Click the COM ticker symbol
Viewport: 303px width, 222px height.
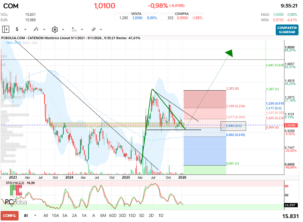point(11,6)
